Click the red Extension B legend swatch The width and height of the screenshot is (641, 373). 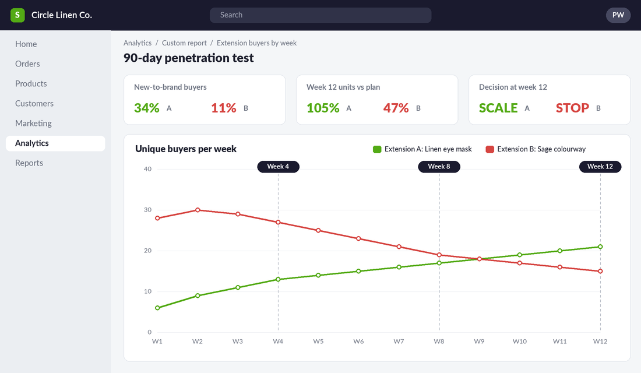pos(489,149)
